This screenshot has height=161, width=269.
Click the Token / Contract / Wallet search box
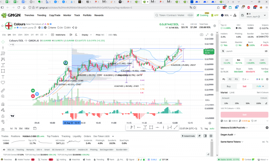click(174, 15)
